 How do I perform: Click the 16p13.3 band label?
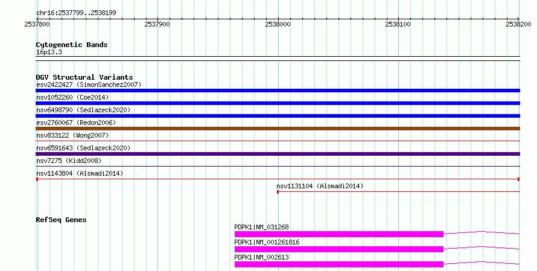[x=49, y=53]
